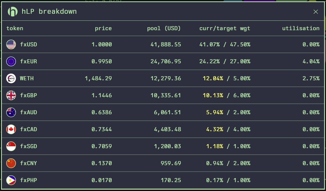Image resolution: width=326 pixels, height=191 pixels.
Task: Click fxGBP highlighted weight 10.13%
Action: coord(213,95)
